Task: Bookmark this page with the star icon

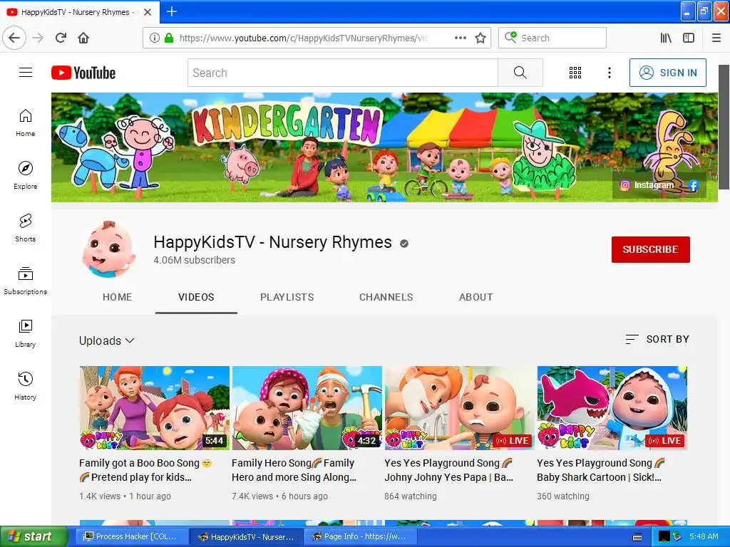Action: tap(480, 38)
